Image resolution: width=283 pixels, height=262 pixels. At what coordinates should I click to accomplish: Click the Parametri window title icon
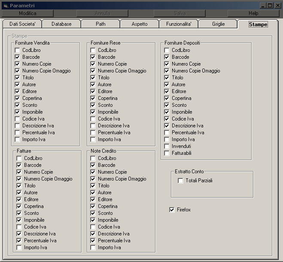tap(6, 6)
